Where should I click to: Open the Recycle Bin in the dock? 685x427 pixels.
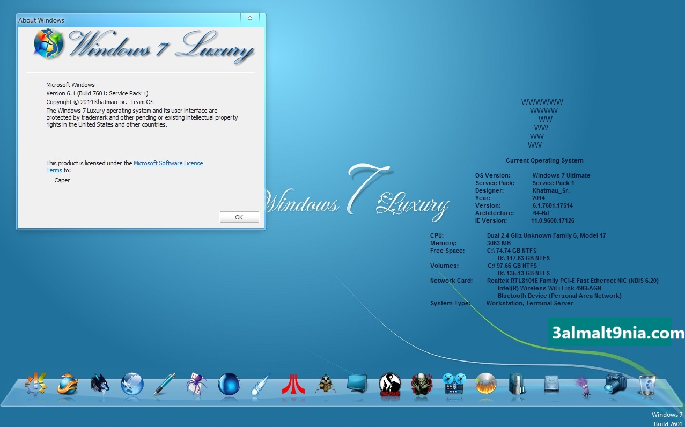tap(647, 385)
